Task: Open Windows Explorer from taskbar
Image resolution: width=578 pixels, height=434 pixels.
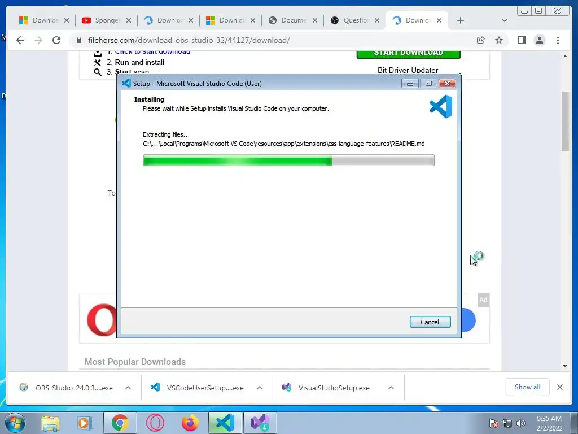Action: pyautogui.click(x=50, y=423)
